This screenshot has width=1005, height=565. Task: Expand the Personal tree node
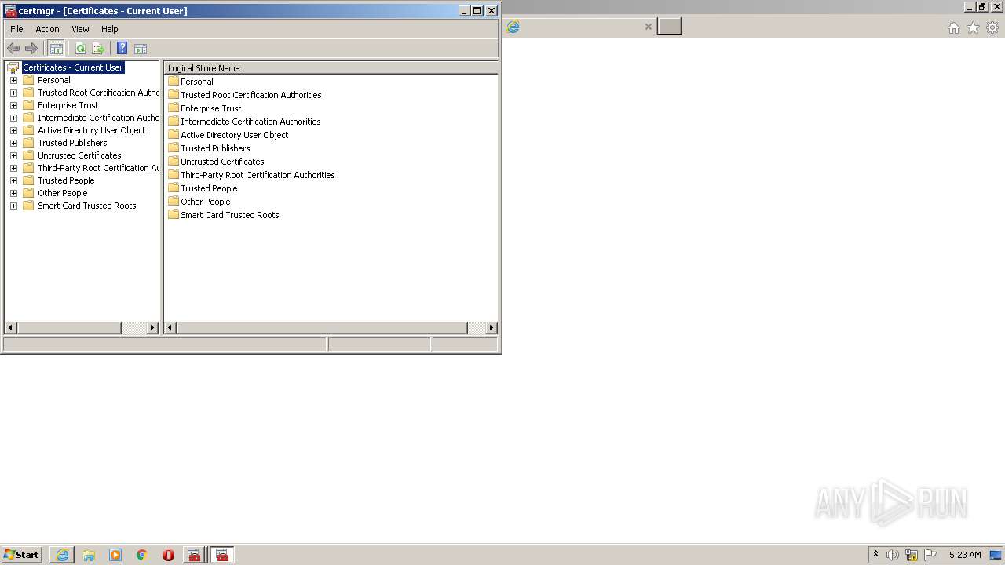point(13,80)
